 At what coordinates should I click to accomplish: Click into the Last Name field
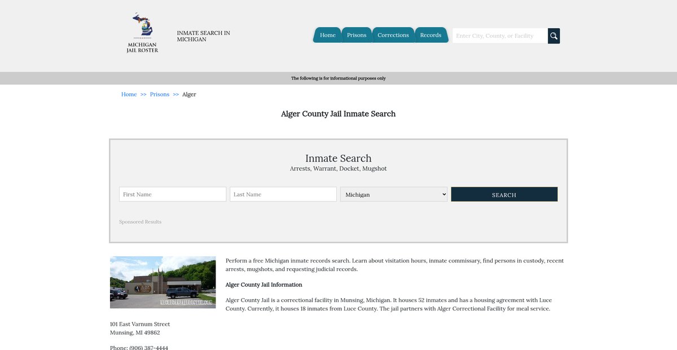click(x=283, y=194)
